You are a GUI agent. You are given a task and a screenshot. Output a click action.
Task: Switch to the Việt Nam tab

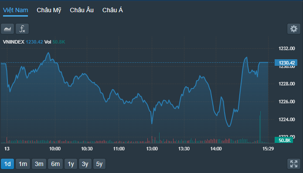tap(15, 10)
